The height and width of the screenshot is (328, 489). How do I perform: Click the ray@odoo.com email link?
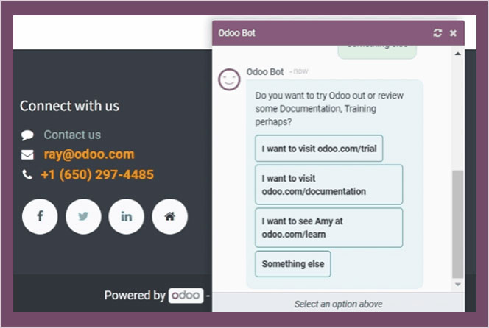coord(88,154)
